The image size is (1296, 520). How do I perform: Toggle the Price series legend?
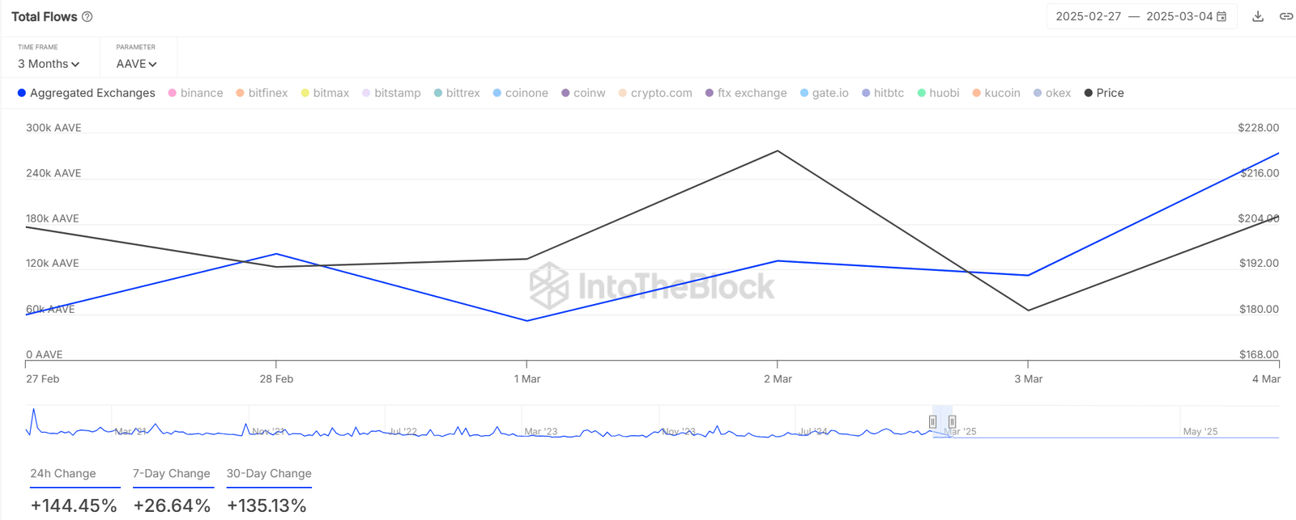click(1104, 93)
